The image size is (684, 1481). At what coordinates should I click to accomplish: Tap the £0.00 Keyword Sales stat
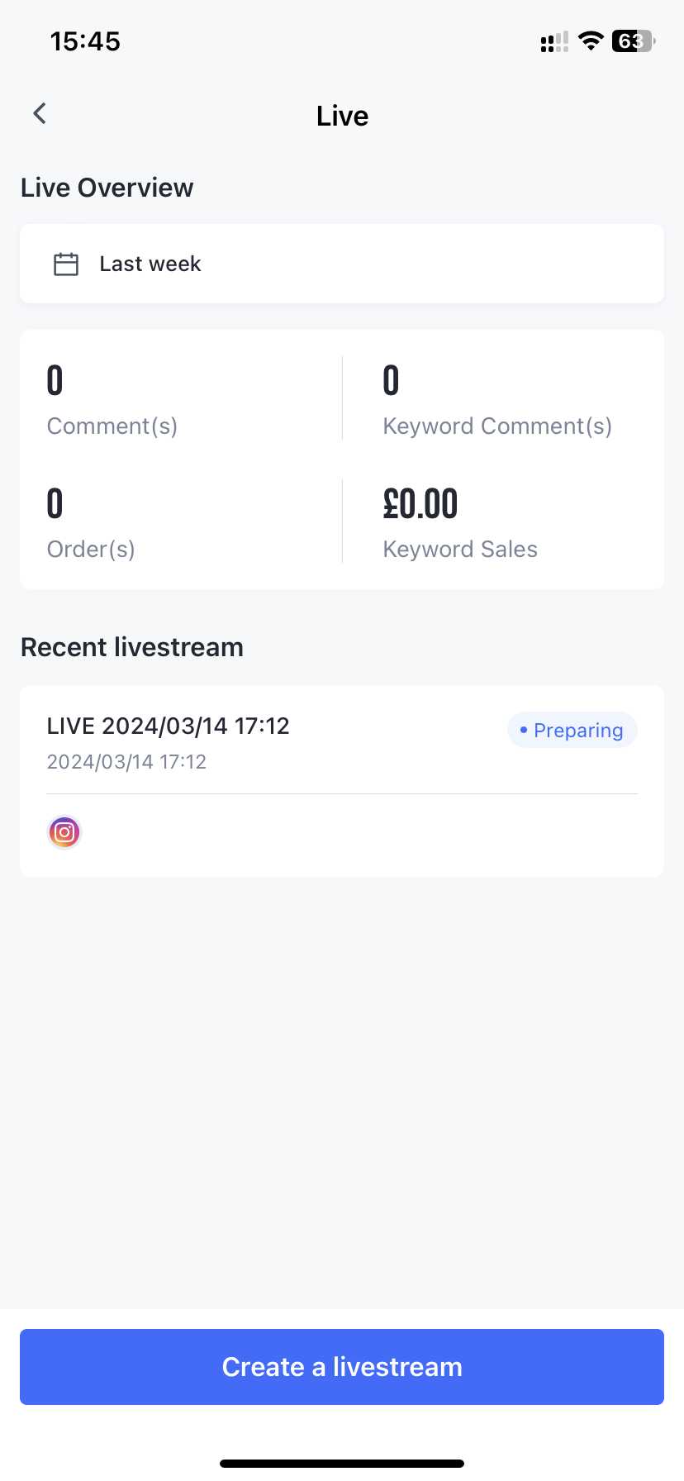pos(460,524)
